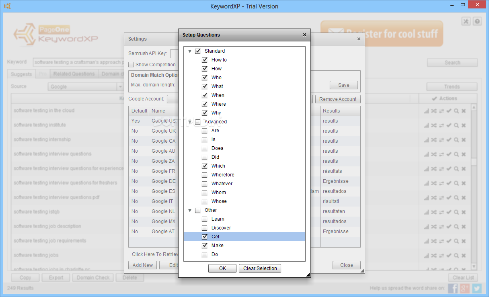The image size is (489, 297).
Task: Click Clear List button
Action: 463,278
